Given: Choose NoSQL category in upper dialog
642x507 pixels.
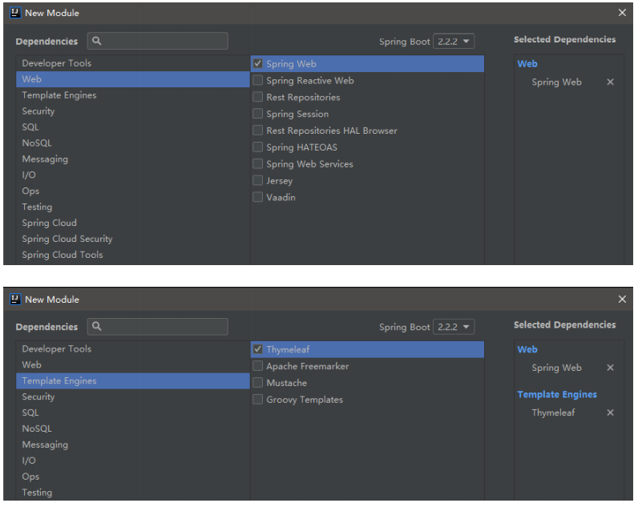Looking at the screenshot, I should click(133, 143).
